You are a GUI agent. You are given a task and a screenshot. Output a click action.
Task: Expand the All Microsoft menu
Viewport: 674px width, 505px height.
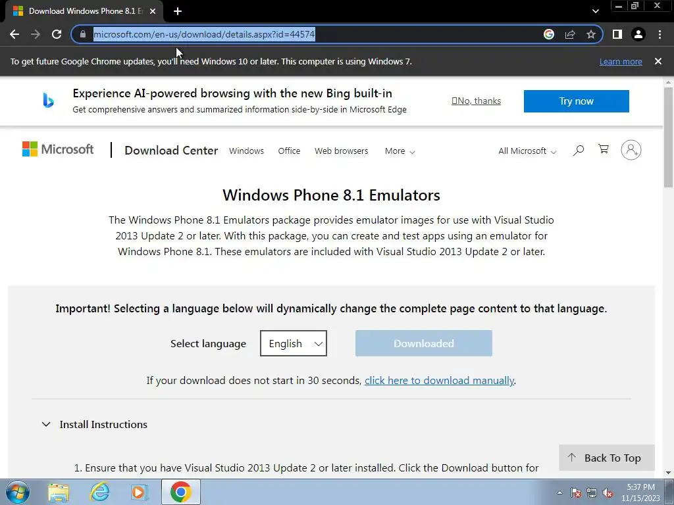527,151
